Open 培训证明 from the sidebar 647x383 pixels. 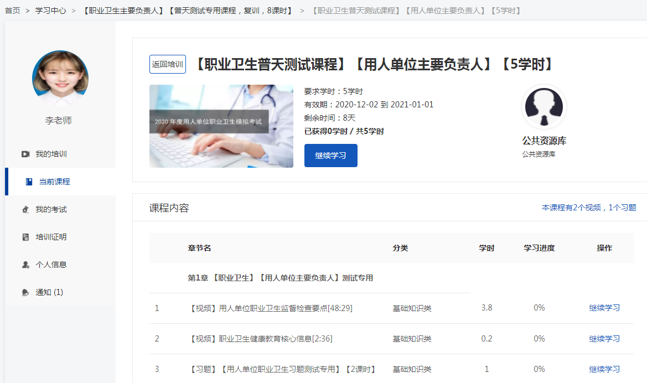click(x=51, y=237)
